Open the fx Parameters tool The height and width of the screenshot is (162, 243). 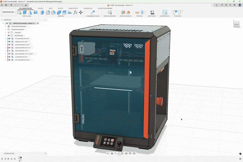coord(75,12)
